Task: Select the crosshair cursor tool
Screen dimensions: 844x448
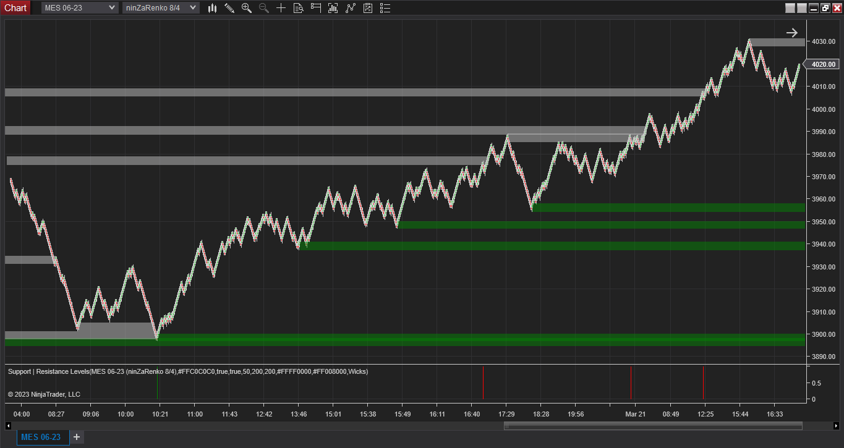Action: [x=281, y=8]
